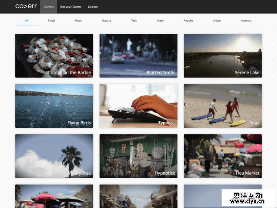Open the Flying Birds video
Screen dimensions: 277x208
pyautogui.click(x=54, y=106)
